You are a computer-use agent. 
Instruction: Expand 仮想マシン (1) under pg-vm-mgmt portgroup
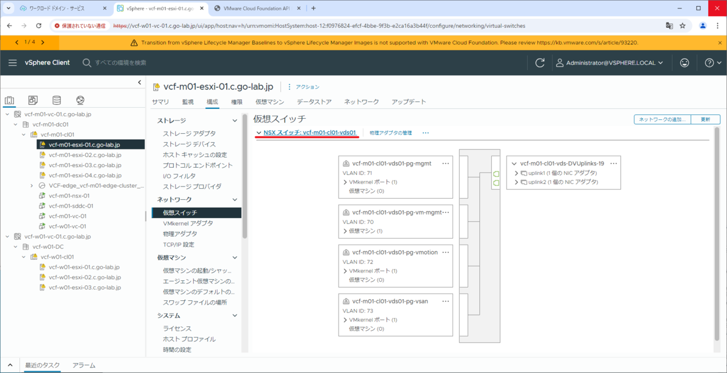(x=346, y=231)
